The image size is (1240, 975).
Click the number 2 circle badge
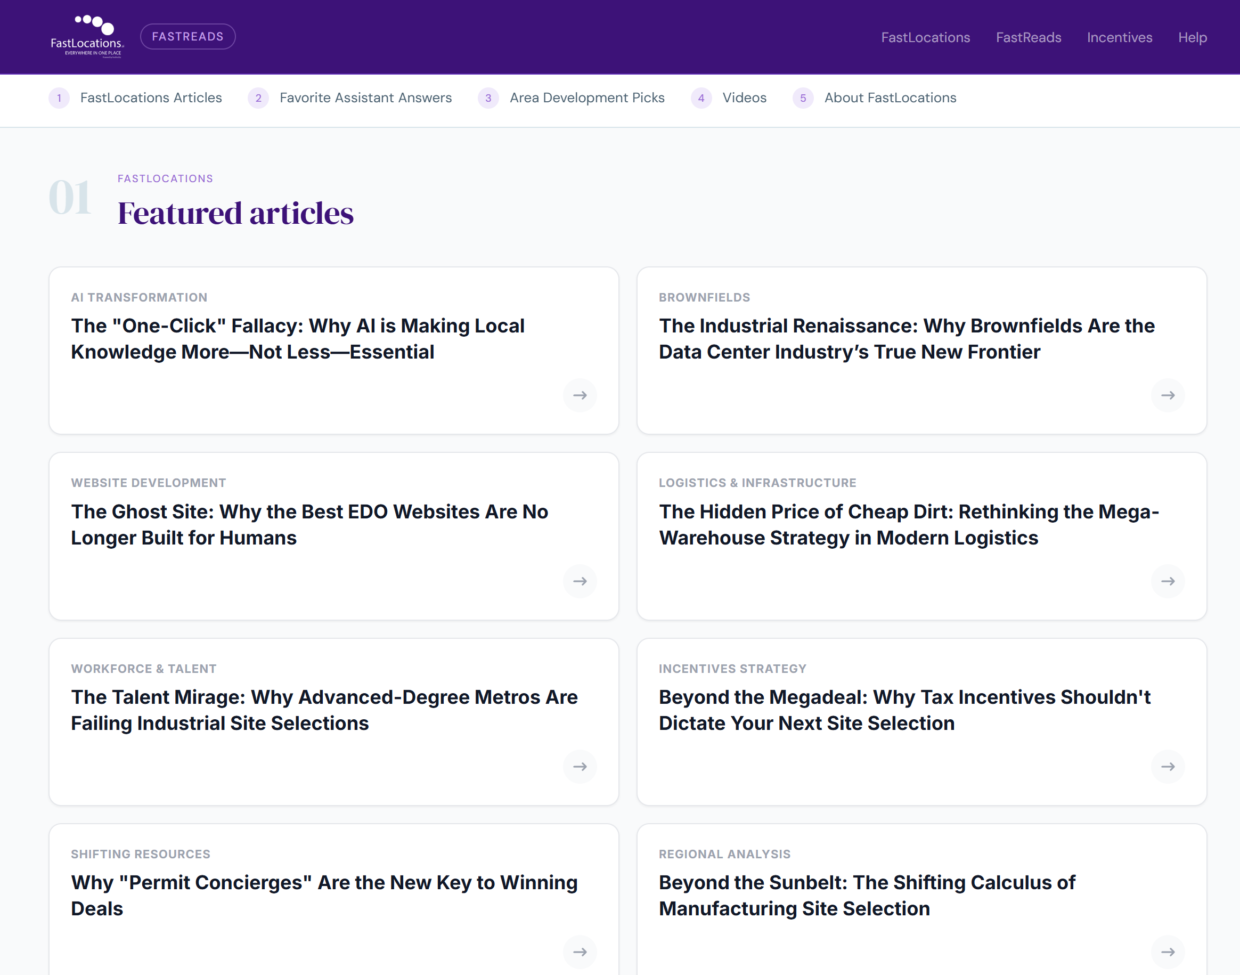(258, 98)
